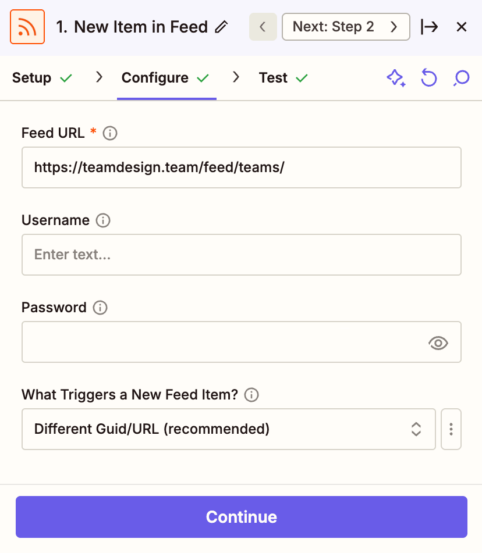
Task: Click the Password info icon
Action: click(100, 308)
